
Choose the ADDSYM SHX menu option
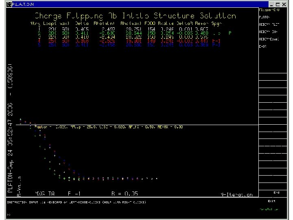[x=268, y=32]
